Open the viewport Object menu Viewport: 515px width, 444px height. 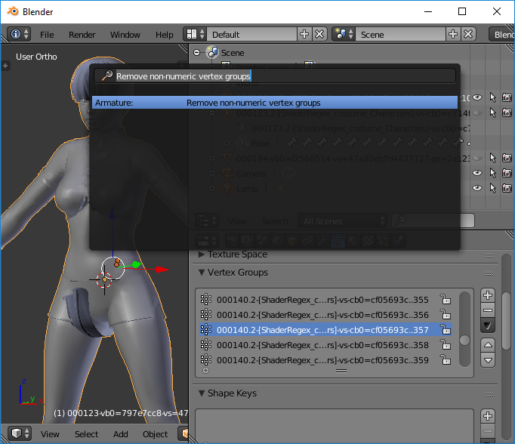[155, 434]
